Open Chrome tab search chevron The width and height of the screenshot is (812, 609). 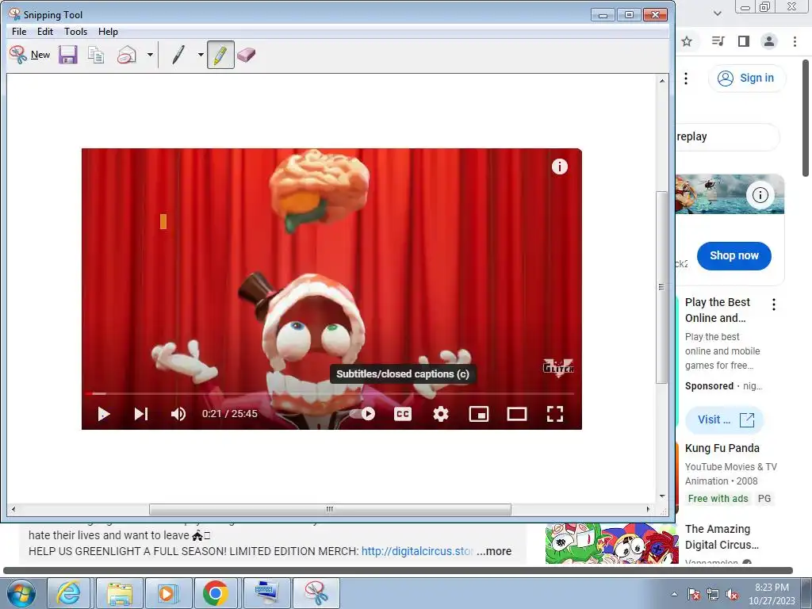click(x=717, y=13)
